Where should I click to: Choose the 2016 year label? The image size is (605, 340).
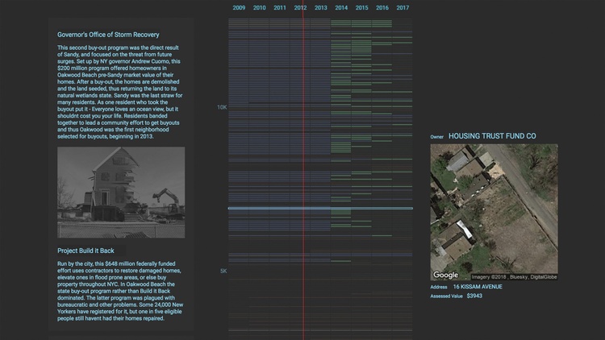382,8
